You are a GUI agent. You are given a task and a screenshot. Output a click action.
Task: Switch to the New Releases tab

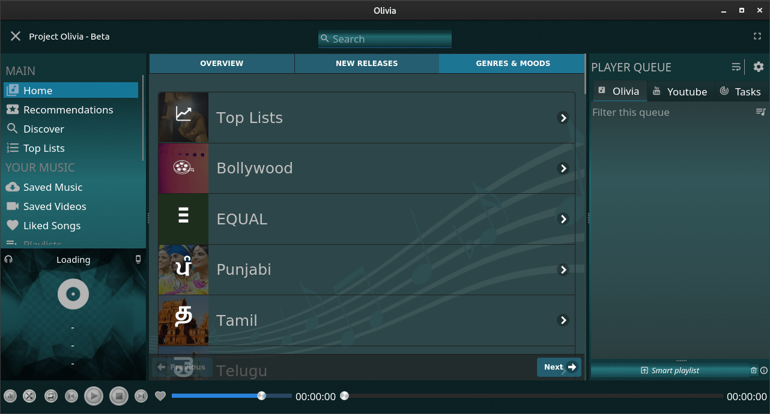[x=366, y=64]
